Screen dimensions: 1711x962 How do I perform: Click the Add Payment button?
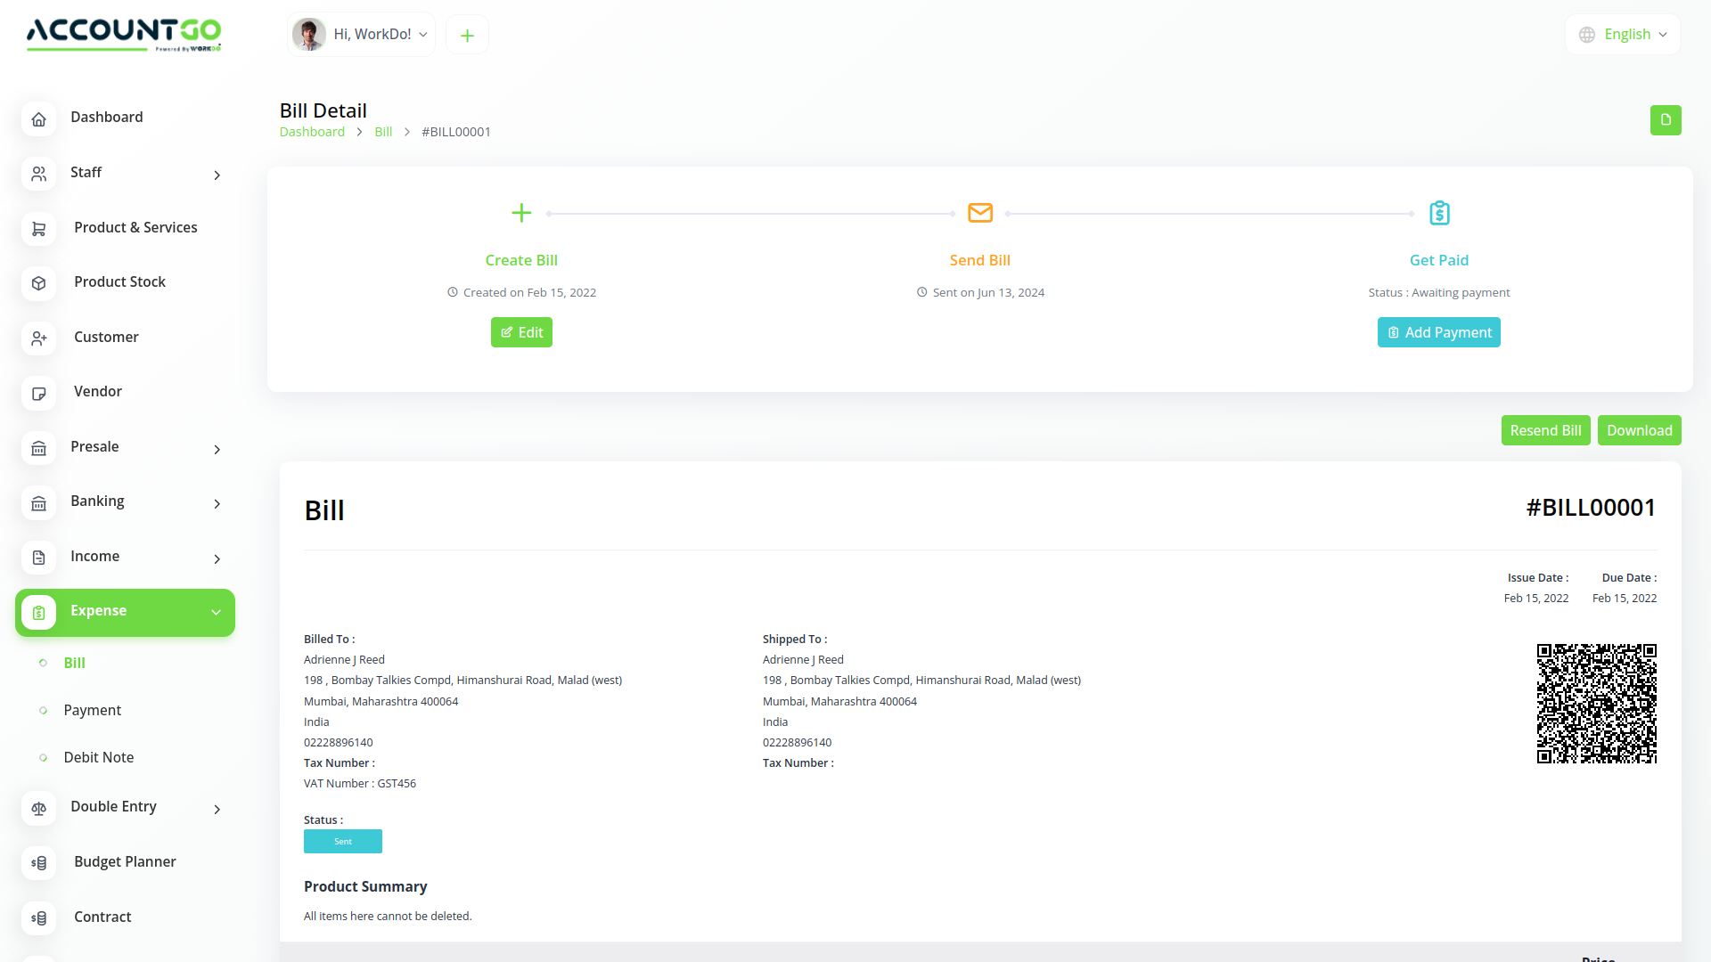pos(1438,332)
